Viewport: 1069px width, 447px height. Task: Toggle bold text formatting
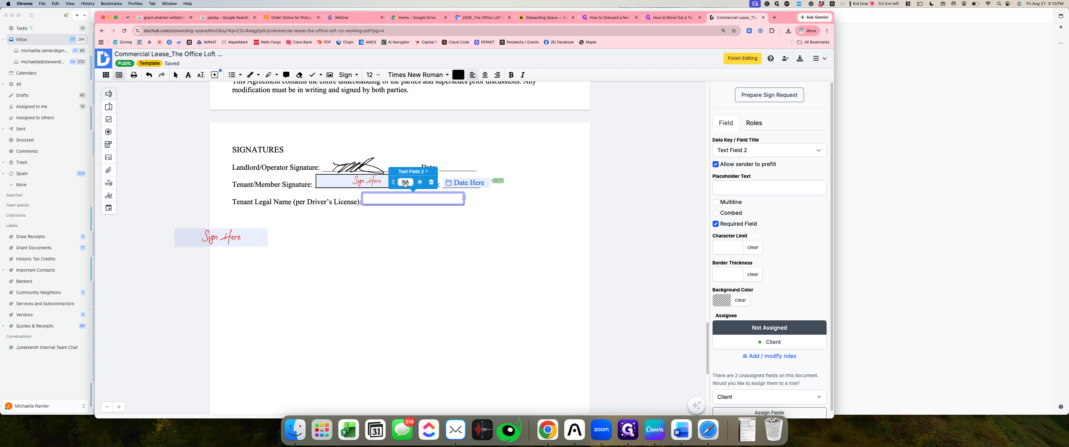(511, 74)
